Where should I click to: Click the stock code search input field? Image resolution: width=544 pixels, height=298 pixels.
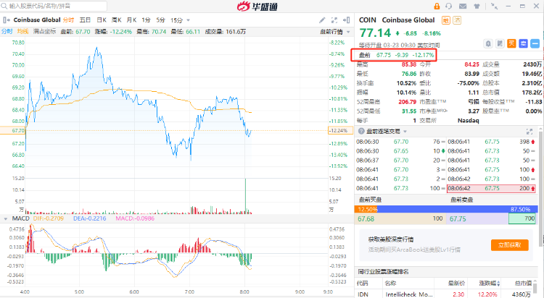point(54,6)
